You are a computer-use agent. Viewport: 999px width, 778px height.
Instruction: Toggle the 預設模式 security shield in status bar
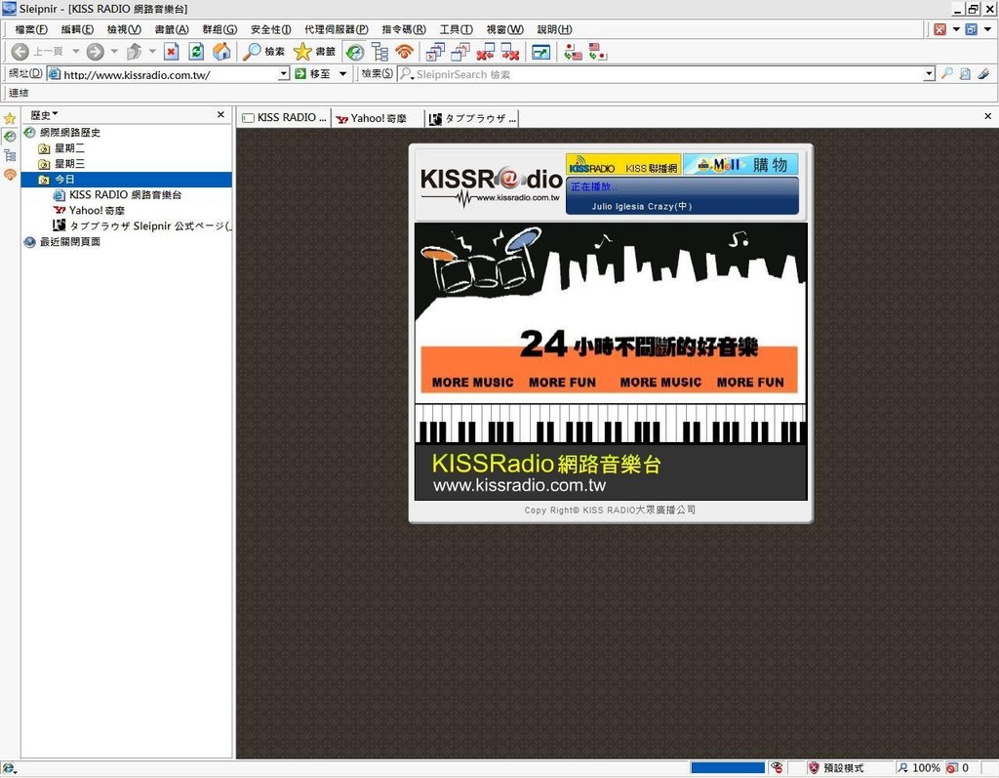pyautogui.click(x=835, y=768)
